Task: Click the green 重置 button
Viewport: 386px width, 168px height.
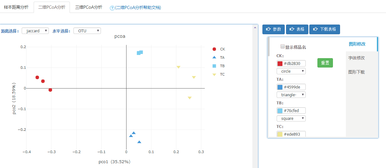Action: point(325,63)
